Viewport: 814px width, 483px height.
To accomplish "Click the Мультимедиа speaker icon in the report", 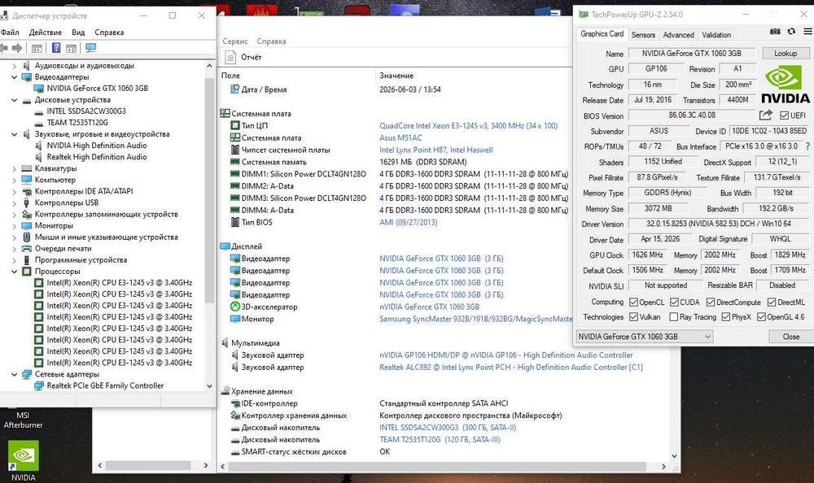I will [x=225, y=343].
